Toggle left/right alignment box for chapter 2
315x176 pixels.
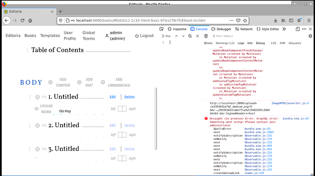pyautogui.click(x=122, y=135)
